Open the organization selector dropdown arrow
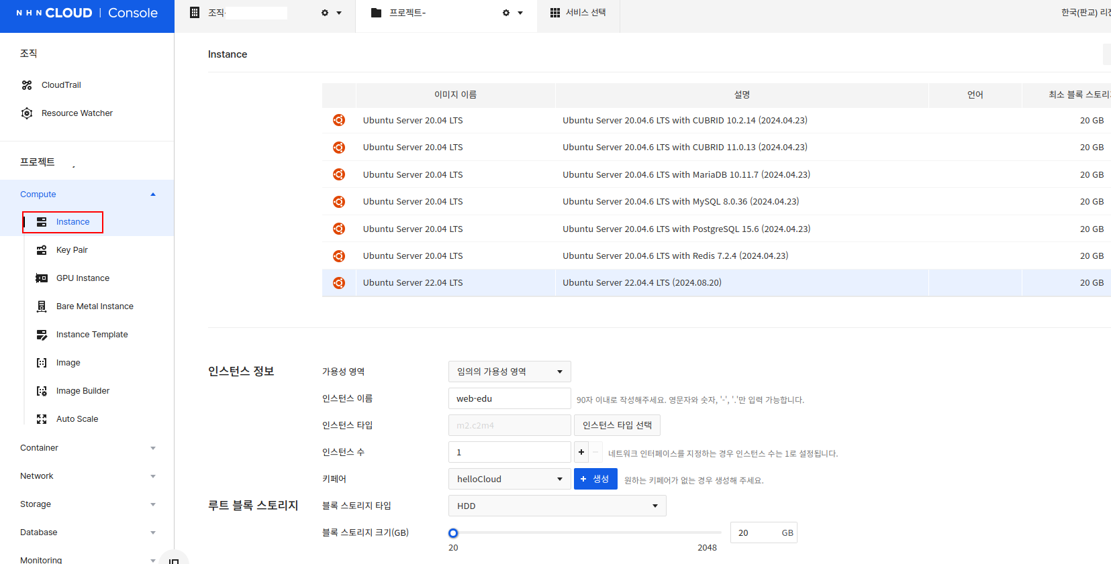This screenshot has width=1111, height=564. pyautogui.click(x=339, y=13)
